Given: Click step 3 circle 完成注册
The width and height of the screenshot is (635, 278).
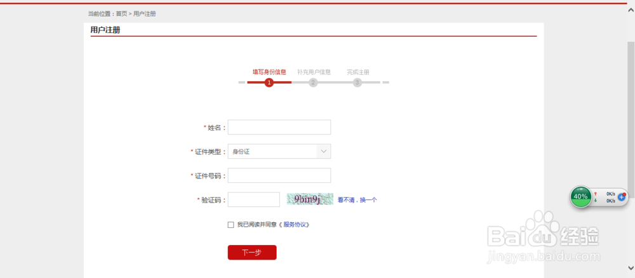Looking at the screenshot, I should [357, 83].
